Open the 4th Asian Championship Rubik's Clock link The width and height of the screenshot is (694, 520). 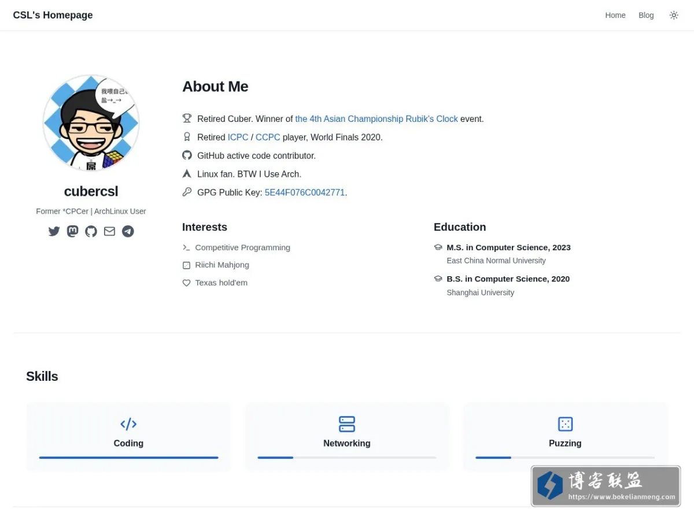tap(376, 119)
